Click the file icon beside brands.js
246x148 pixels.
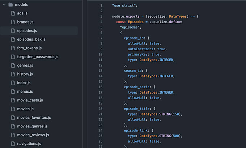click(13, 22)
